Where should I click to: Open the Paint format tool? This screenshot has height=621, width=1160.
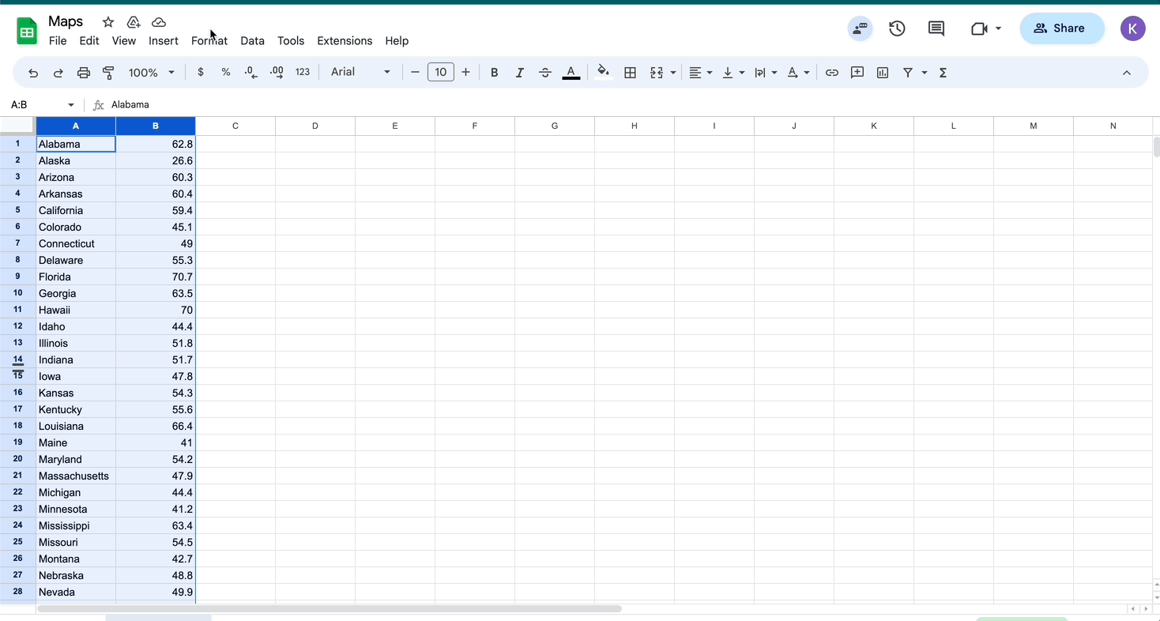click(108, 72)
